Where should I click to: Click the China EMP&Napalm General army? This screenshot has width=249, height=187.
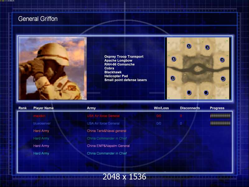108,146
